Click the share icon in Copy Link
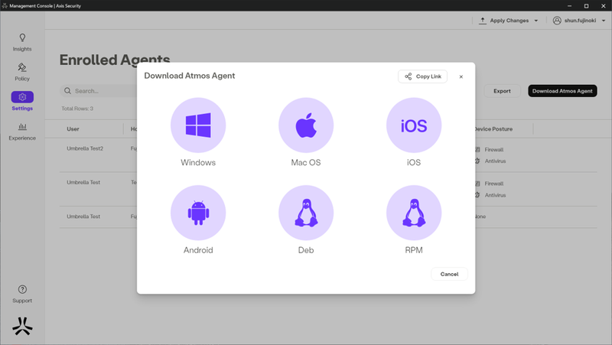The height and width of the screenshot is (345, 612). (x=409, y=76)
